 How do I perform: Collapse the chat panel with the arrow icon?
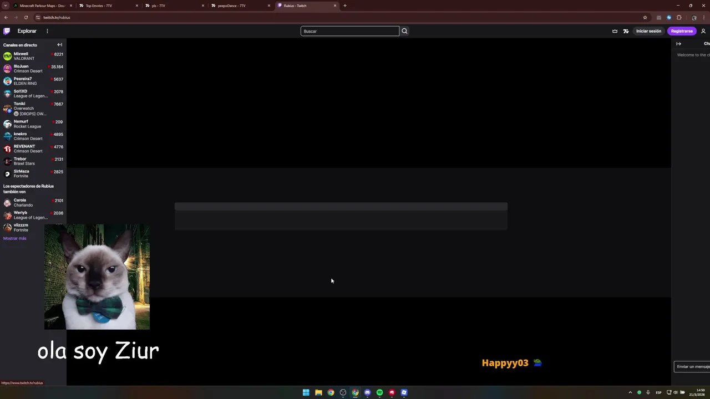(x=678, y=44)
